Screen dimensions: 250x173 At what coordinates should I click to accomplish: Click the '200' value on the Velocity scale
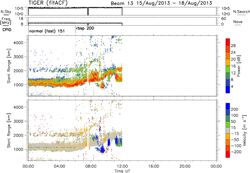pos(235,109)
